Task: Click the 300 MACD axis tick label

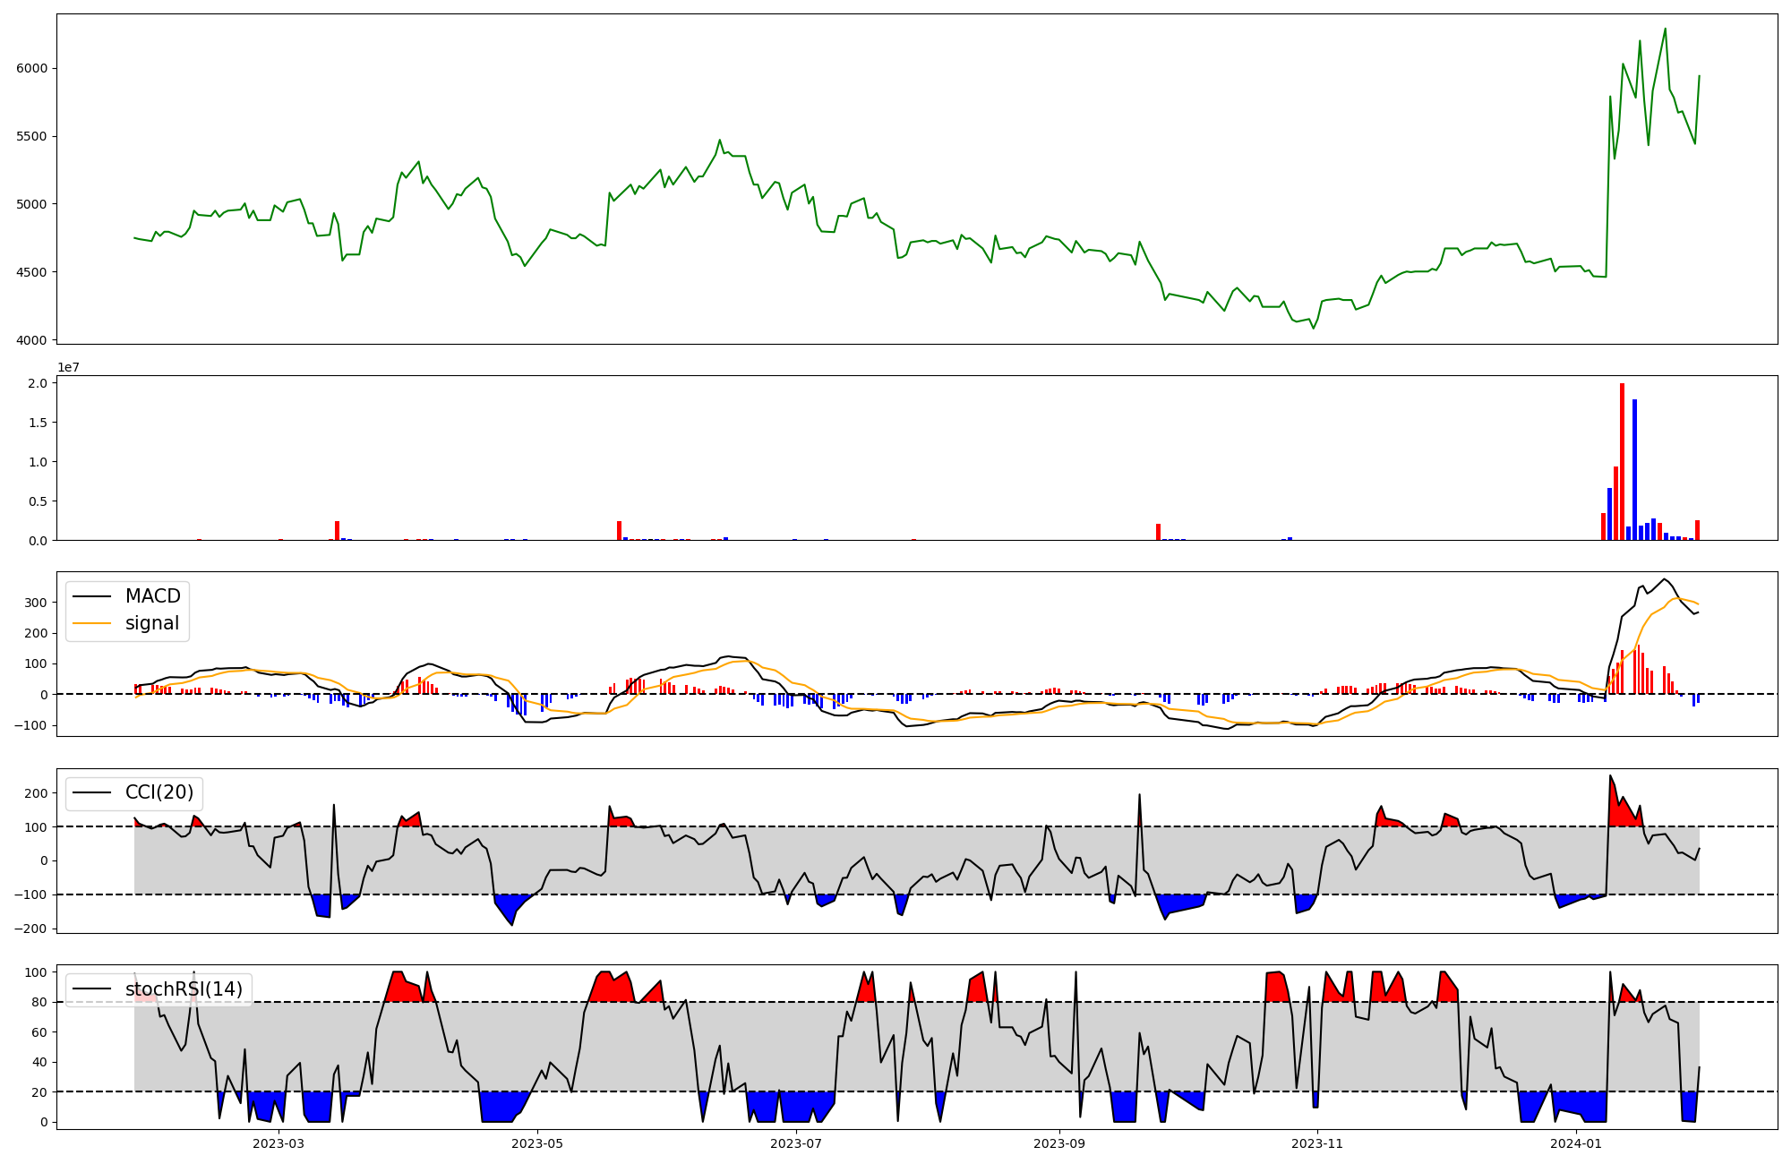Action: point(38,603)
